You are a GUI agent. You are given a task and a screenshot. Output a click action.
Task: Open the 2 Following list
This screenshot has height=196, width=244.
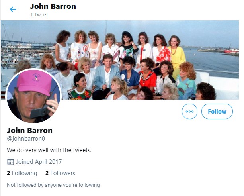22,173
